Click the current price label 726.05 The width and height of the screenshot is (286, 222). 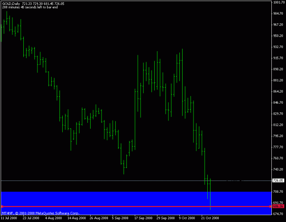pos(278,180)
